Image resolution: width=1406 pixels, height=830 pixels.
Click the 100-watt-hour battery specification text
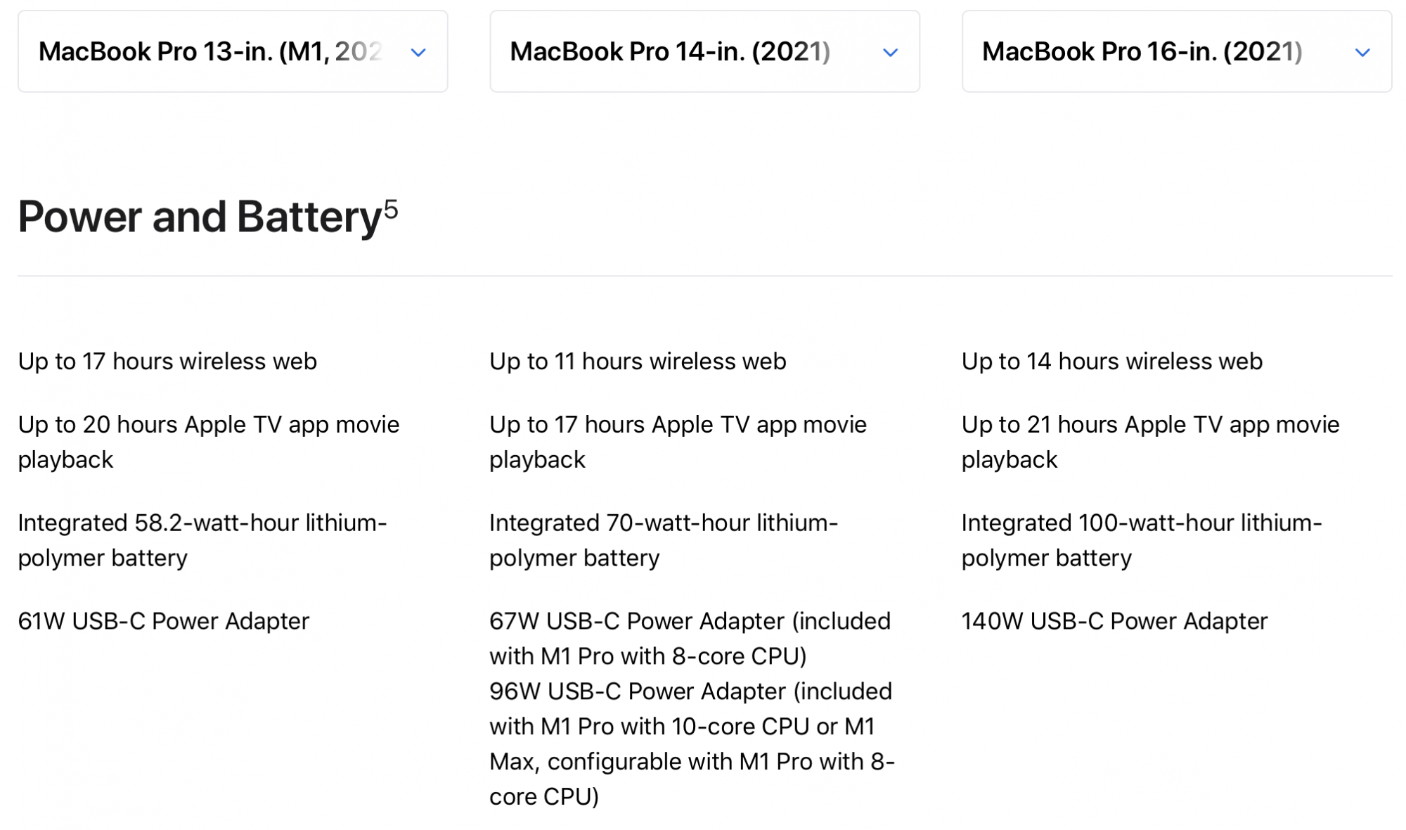pyautogui.click(x=1142, y=540)
